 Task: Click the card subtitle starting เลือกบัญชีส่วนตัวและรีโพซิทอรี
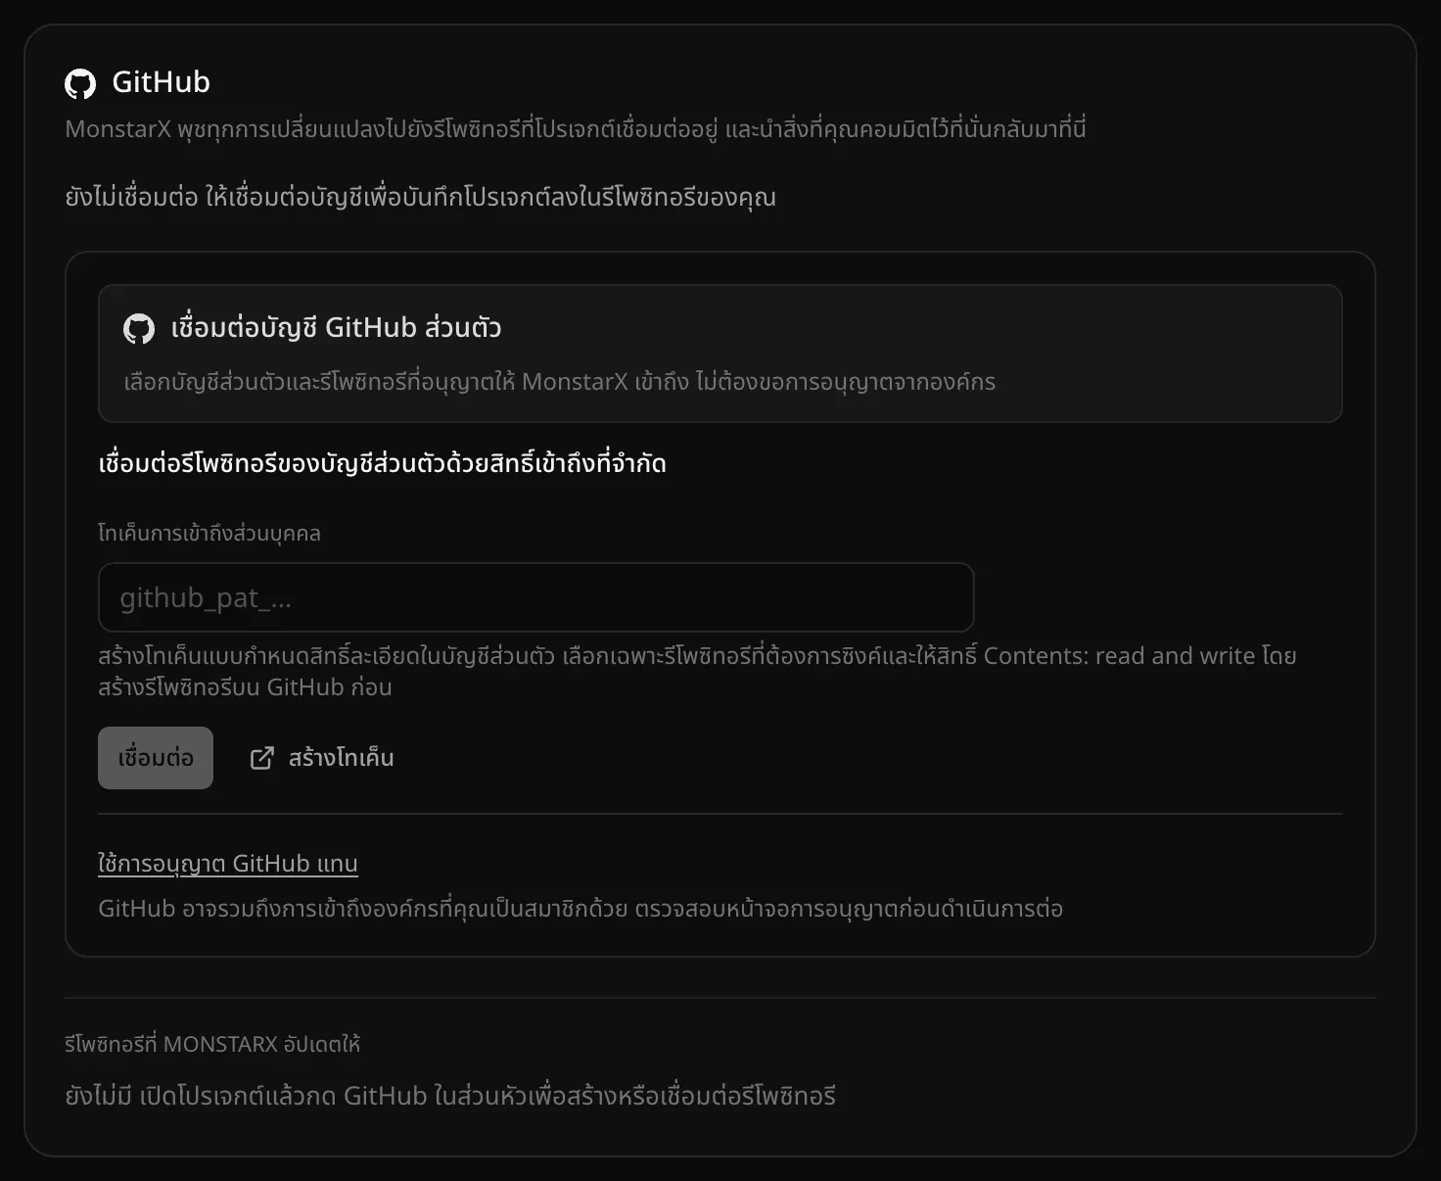[560, 381]
